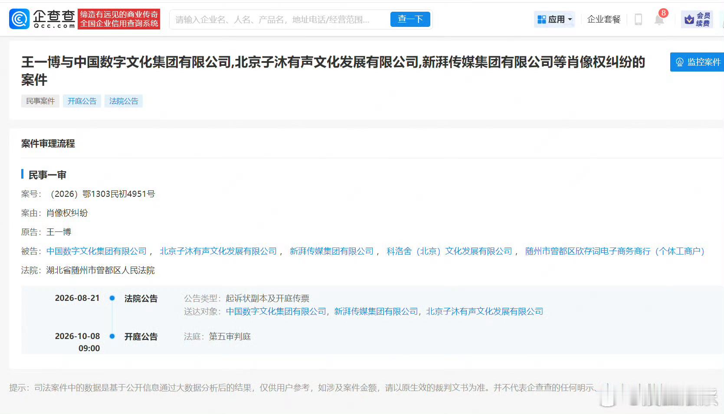Open the 企业套餐 menu item
Image resolution: width=724 pixels, height=414 pixels.
pos(603,20)
